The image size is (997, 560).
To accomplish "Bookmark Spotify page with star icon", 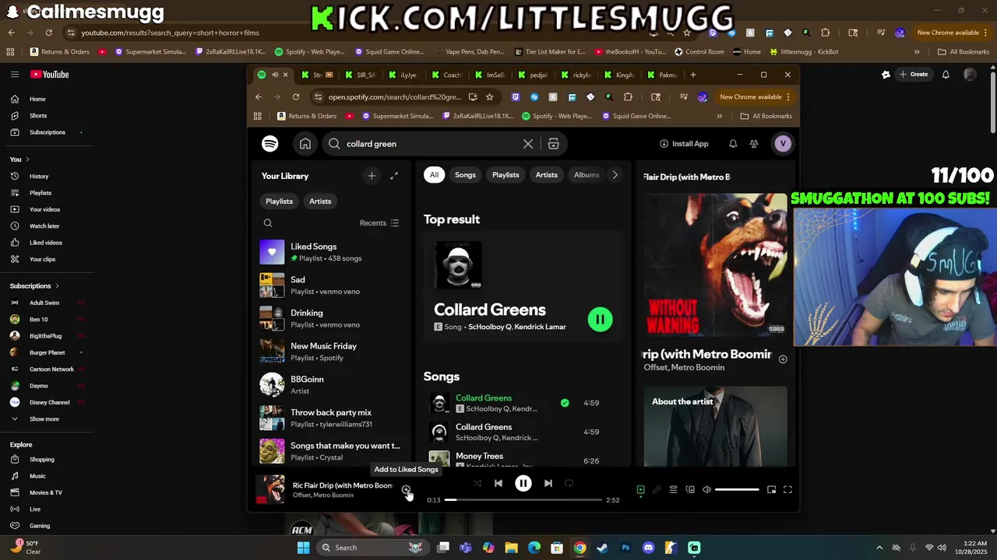I will [489, 97].
